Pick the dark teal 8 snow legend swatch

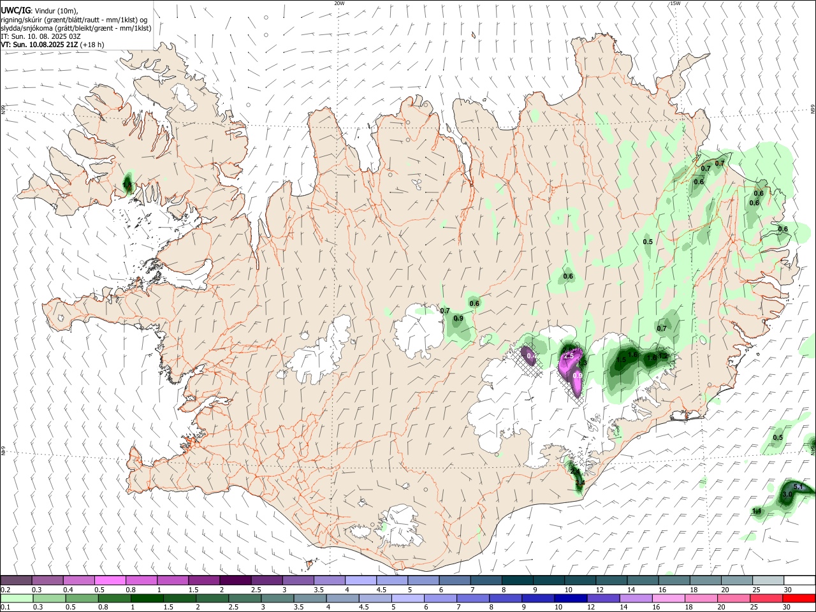tap(518, 580)
